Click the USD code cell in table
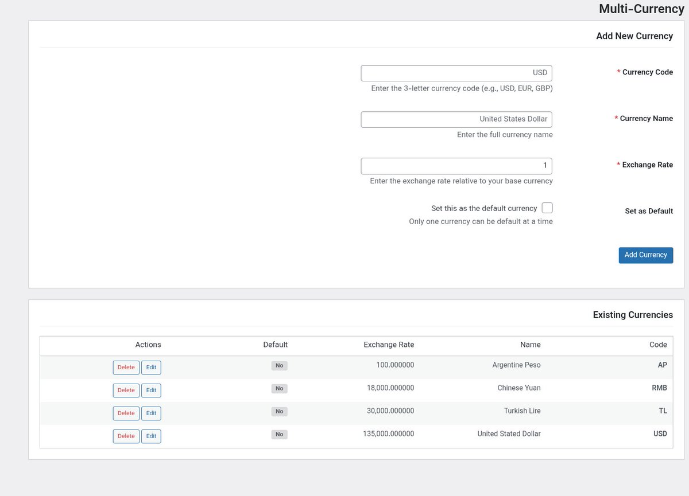 [x=660, y=434]
